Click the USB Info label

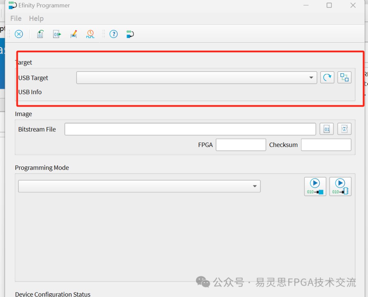click(30, 92)
